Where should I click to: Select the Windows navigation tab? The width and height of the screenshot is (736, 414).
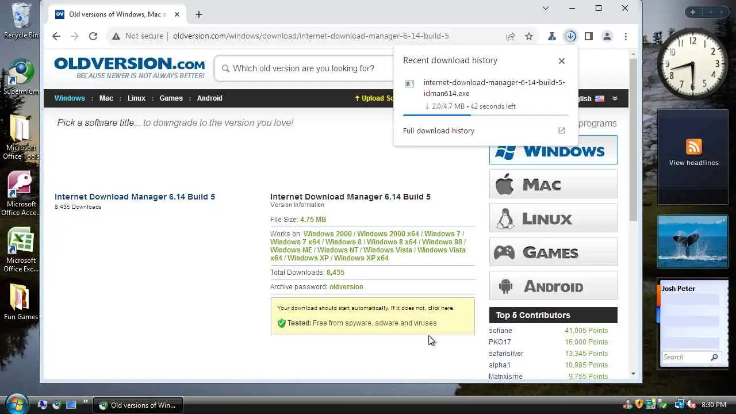[70, 98]
